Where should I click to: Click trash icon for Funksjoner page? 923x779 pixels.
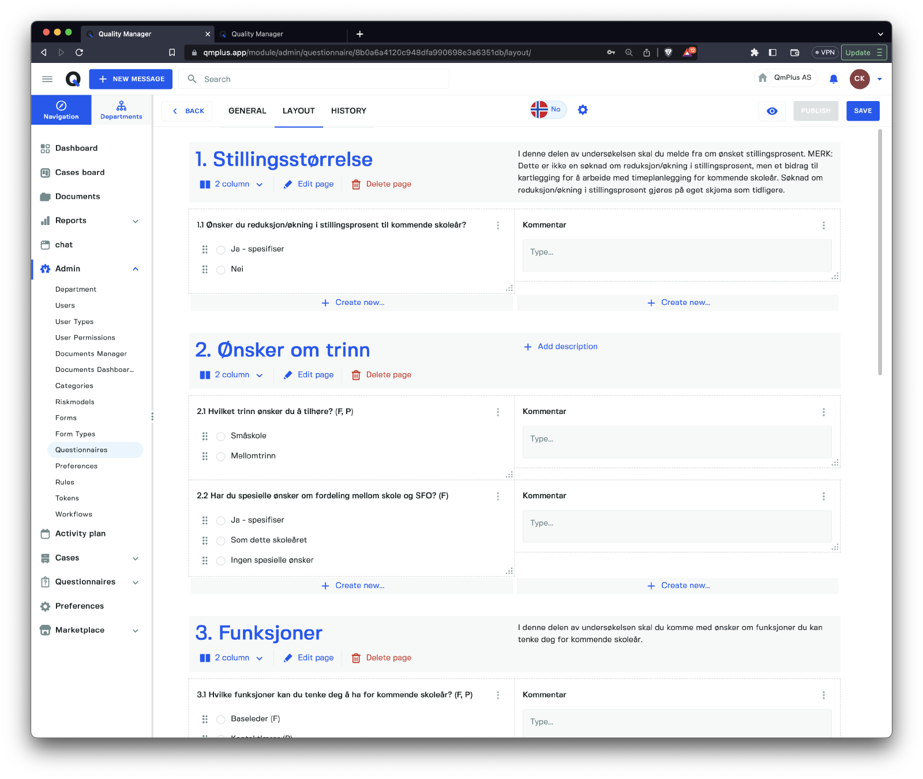[356, 658]
